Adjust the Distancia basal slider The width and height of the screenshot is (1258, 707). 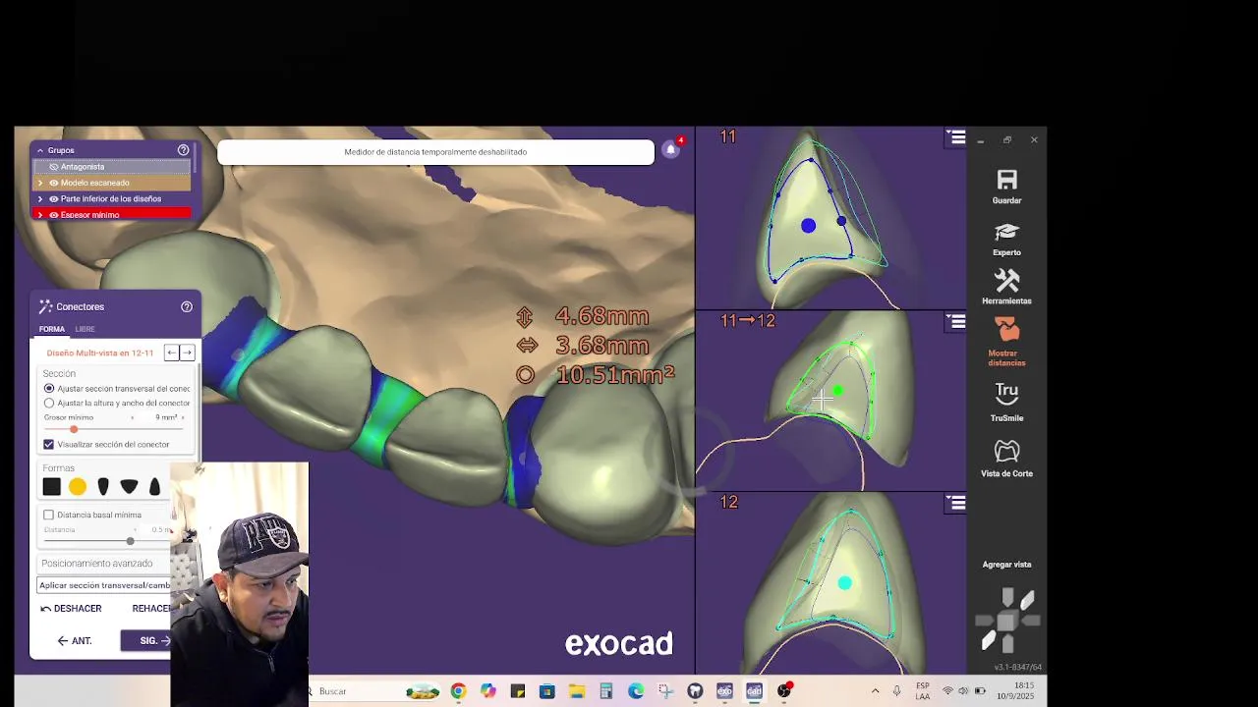point(130,541)
